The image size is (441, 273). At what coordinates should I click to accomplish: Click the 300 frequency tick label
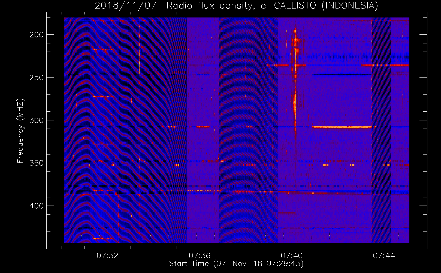coord(37,120)
